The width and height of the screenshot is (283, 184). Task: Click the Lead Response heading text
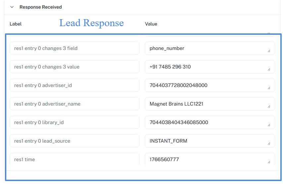tap(91, 23)
